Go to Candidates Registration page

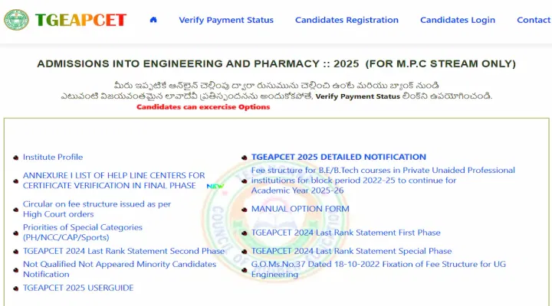(x=347, y=20)
